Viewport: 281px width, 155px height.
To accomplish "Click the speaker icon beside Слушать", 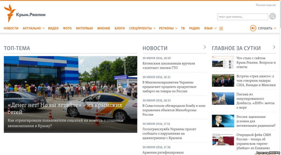I will (253, 28).
